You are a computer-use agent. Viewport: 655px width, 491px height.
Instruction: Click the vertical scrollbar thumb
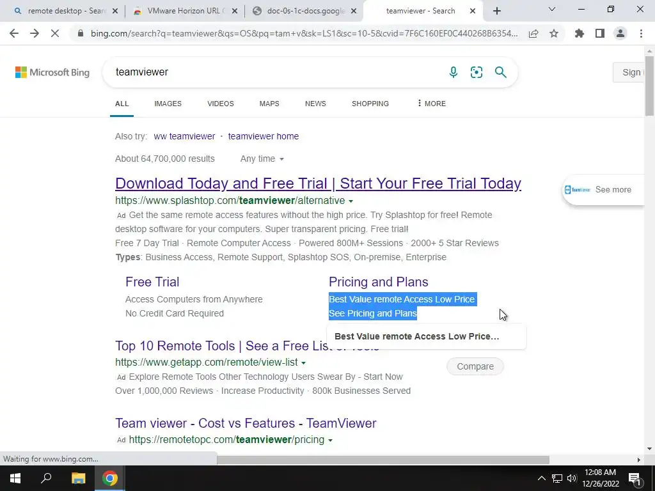(x=649, y=86)
